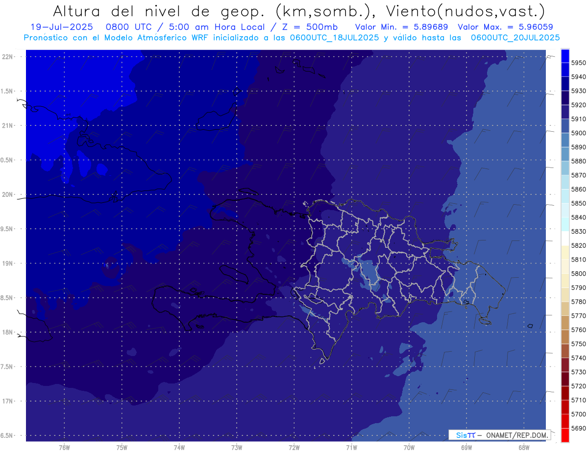Select the '17N' latitude label
The width and height of the screenshot is (588, 454).
(8, 401)
